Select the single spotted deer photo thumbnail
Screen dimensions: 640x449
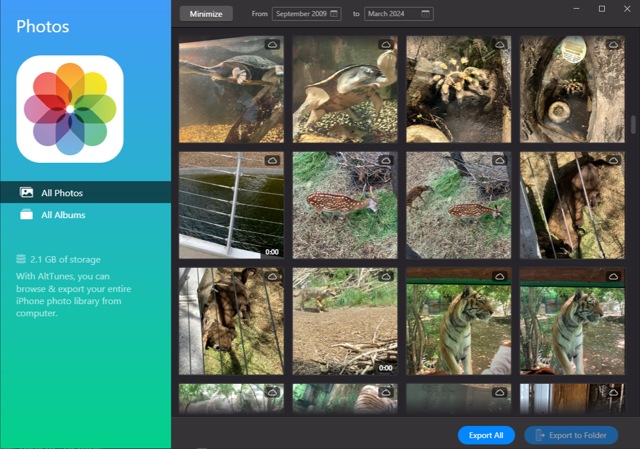(345, 205)
